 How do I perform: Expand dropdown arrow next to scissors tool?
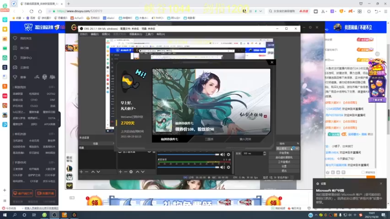click(326, 11)
